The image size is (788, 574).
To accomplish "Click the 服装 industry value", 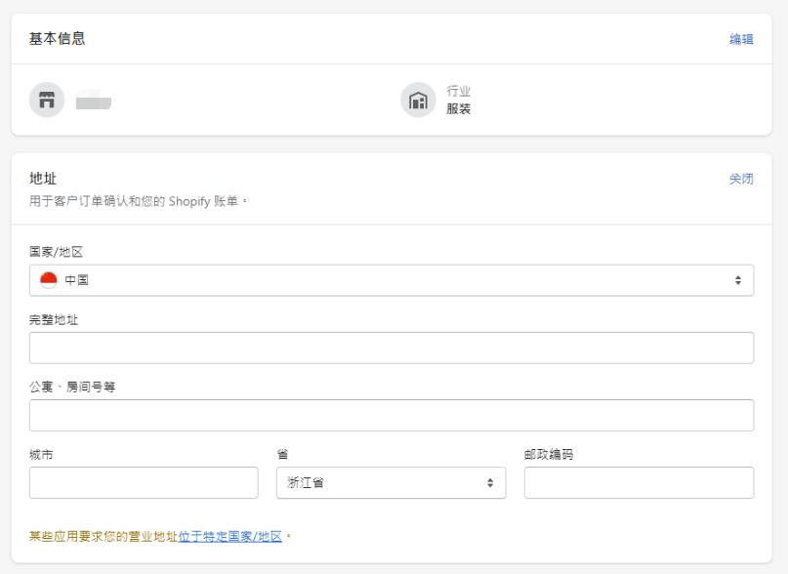I will coord(459,109).
